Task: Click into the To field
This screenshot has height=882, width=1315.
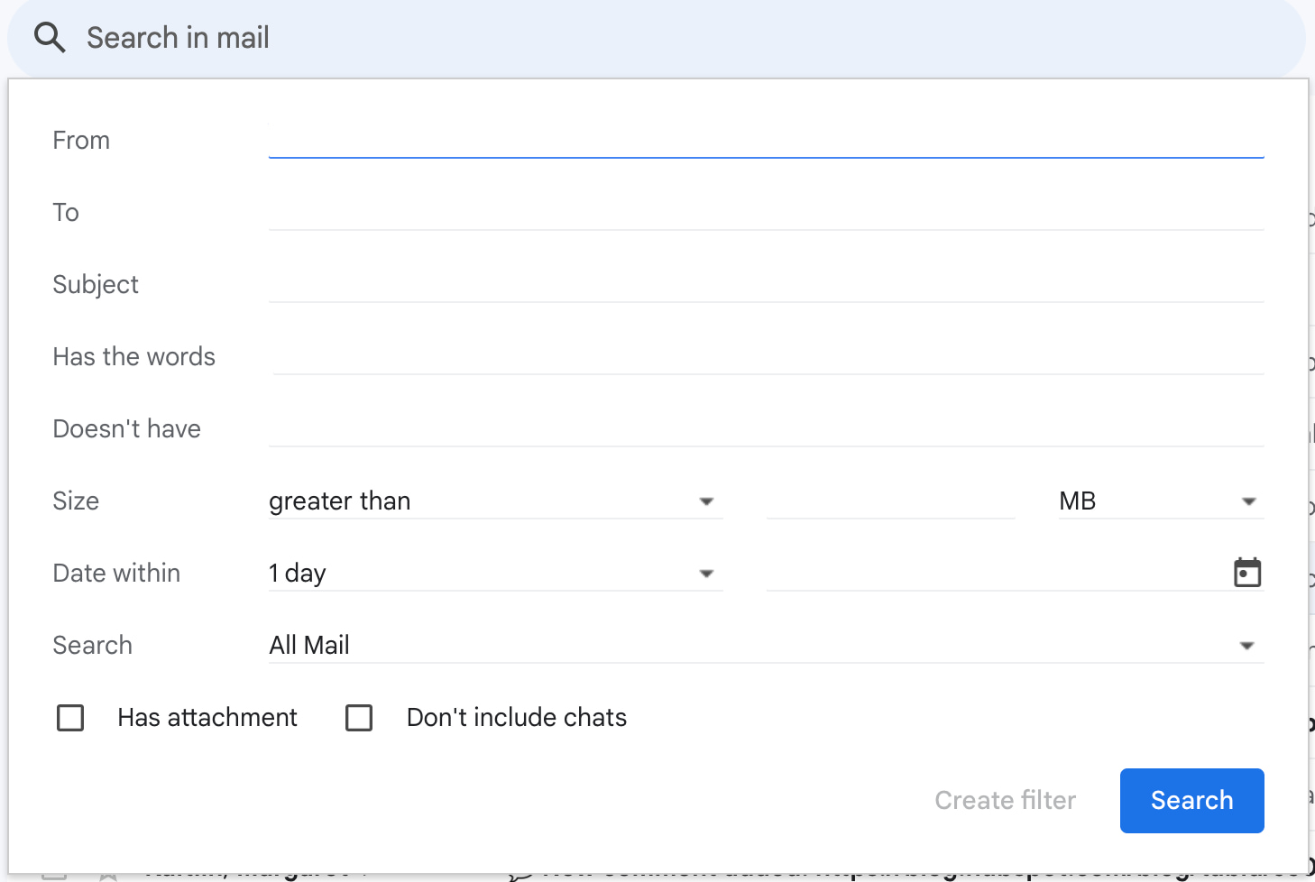Action: point(765,213)
